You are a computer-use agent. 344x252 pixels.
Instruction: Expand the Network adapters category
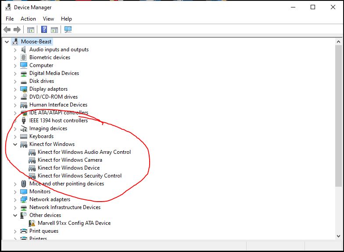(x=15, y=200)
